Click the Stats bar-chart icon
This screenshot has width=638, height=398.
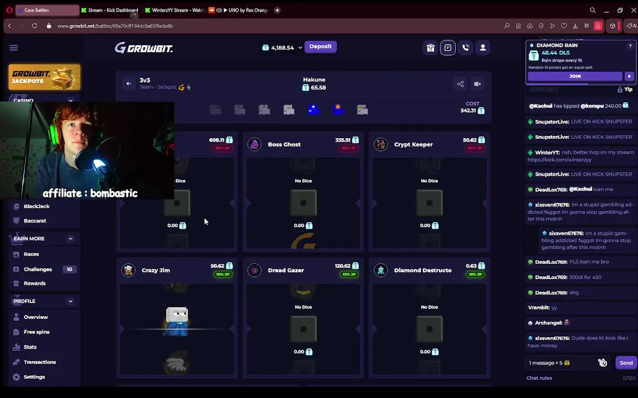click(x=16, y=347)
